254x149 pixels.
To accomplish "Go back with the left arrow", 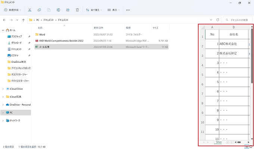I will click(x=4, y=20).
